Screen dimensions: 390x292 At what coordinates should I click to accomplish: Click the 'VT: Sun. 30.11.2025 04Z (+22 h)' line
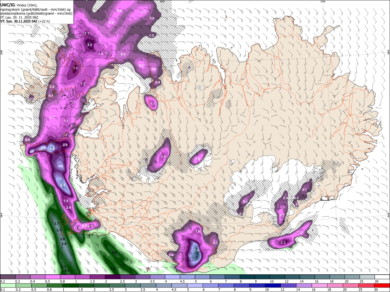pyautogui.click(x=25, y=21)
